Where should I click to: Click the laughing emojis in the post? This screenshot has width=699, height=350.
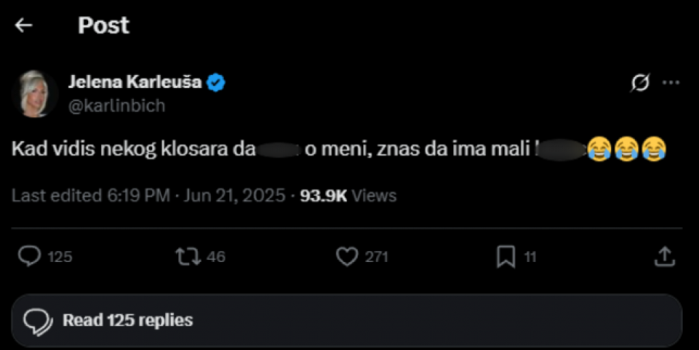click(x=627, y=149)
